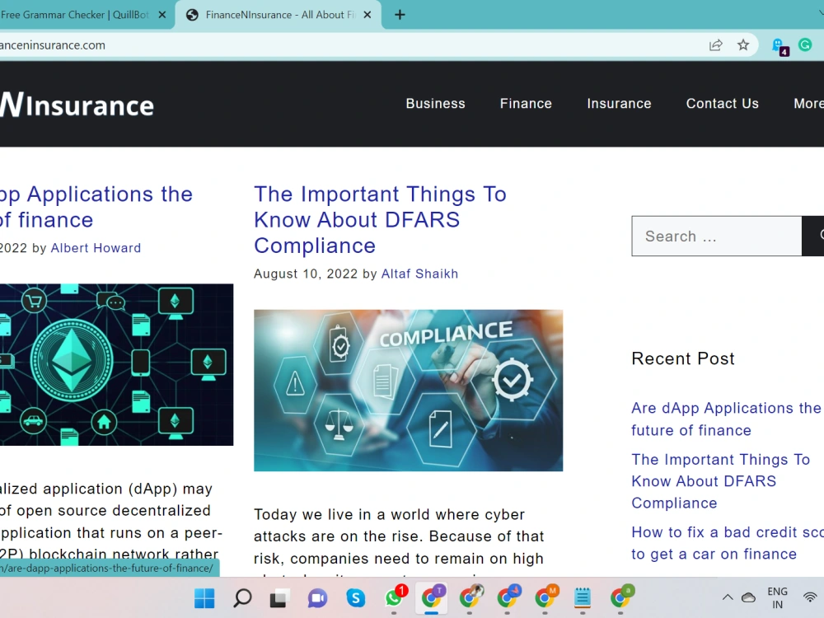The width and height of the screenshot is (824, 618).
Task: Click the address bar URL
Action: (53, 45)
